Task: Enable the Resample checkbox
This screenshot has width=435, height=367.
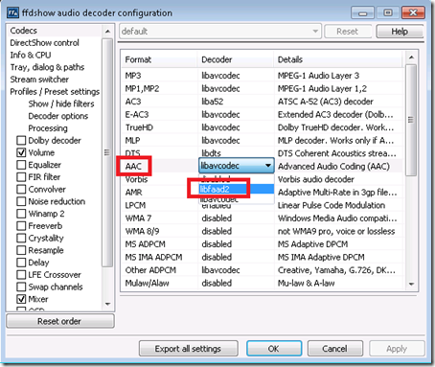Action: click(x=21, y=250)
